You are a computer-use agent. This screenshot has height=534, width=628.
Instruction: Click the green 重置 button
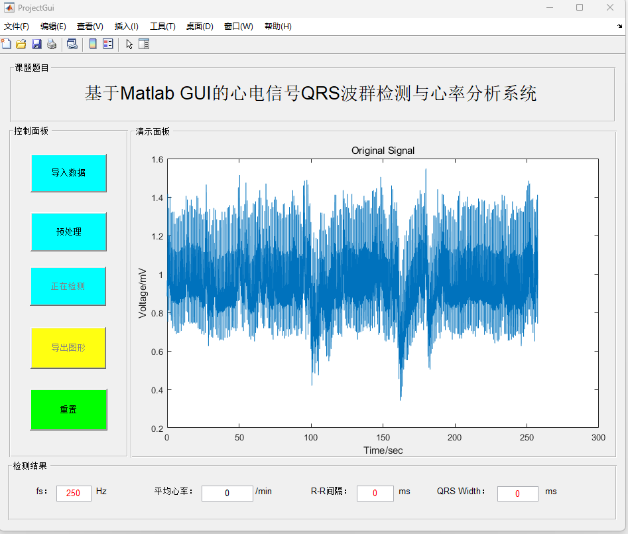pos(68,410)
